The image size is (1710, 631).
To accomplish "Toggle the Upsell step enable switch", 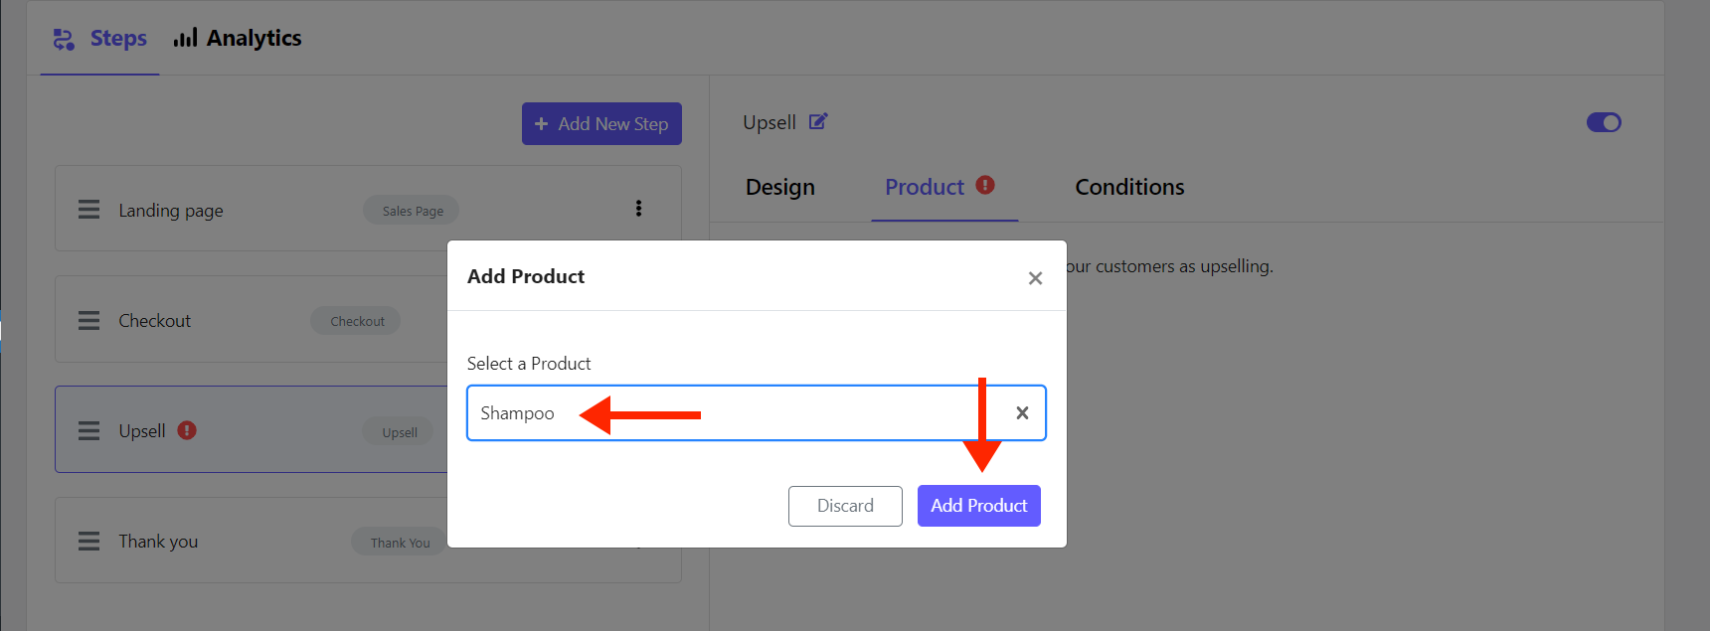I will click(x=1604, y=122).
